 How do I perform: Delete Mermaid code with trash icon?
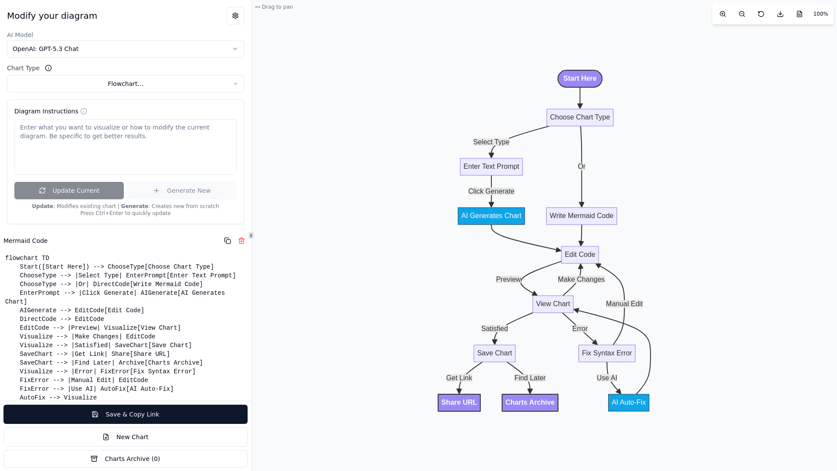[x=242, y=241]
